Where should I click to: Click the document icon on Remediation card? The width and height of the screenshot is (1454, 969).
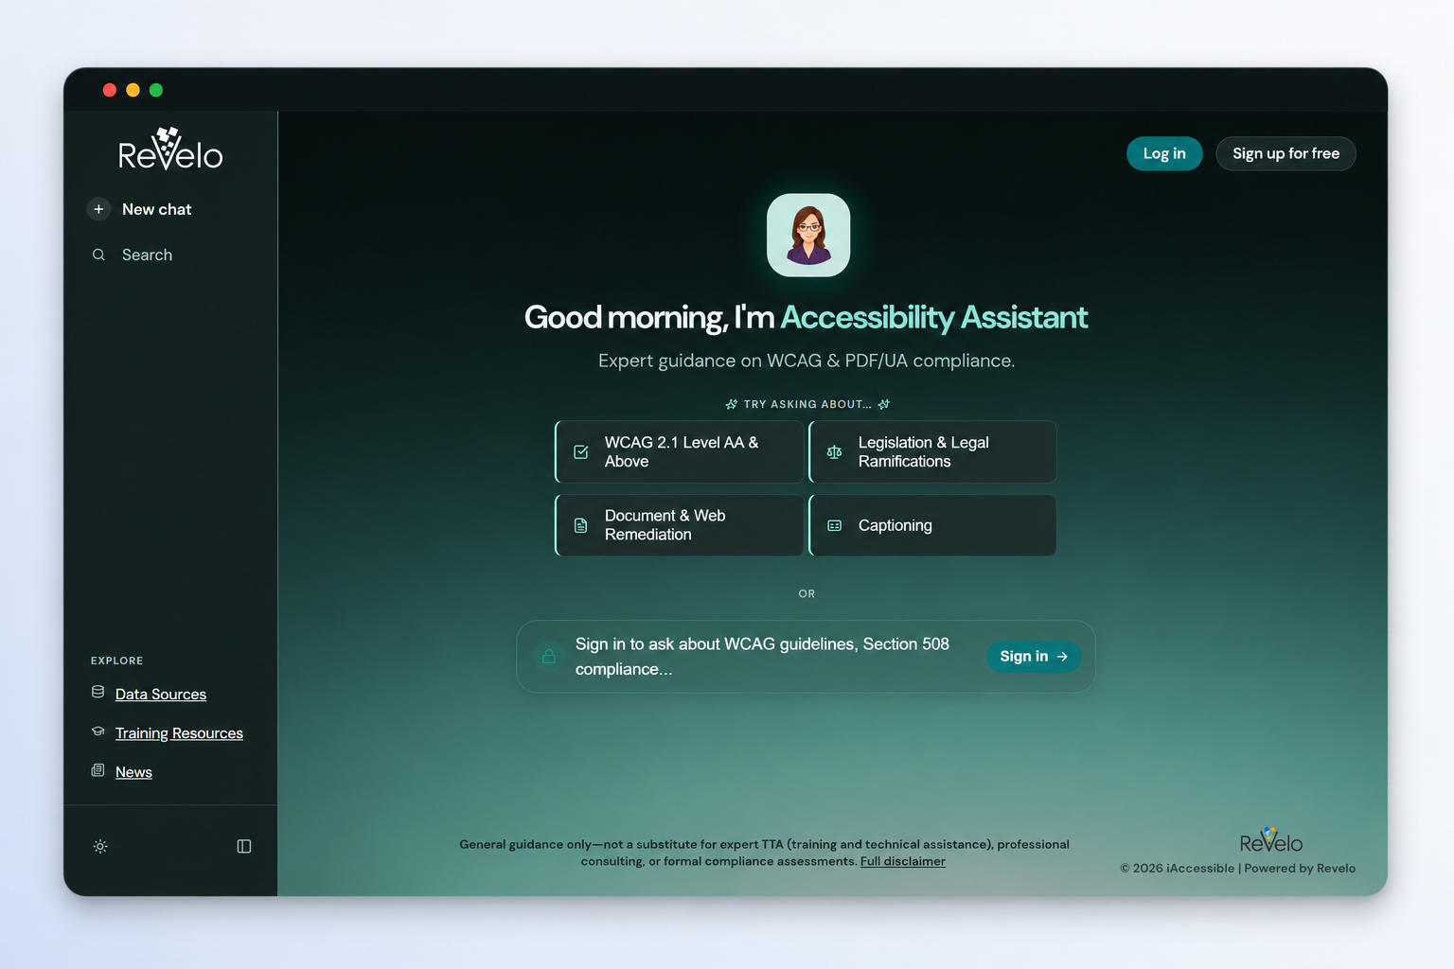pyautogui.click(x=581, y=525)
